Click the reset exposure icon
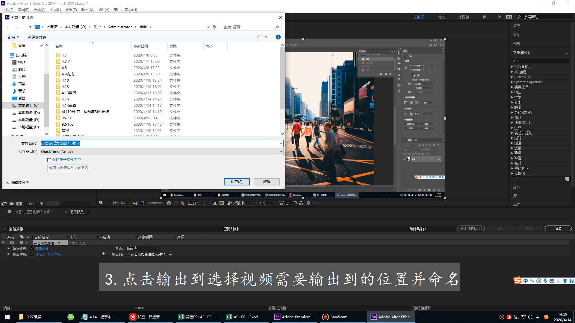The image size is (575, 323). (308, 203)
